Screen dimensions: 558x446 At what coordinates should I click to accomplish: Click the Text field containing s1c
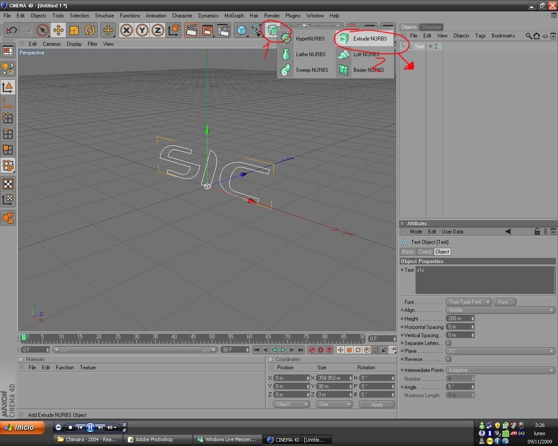(x=485, y=280)
